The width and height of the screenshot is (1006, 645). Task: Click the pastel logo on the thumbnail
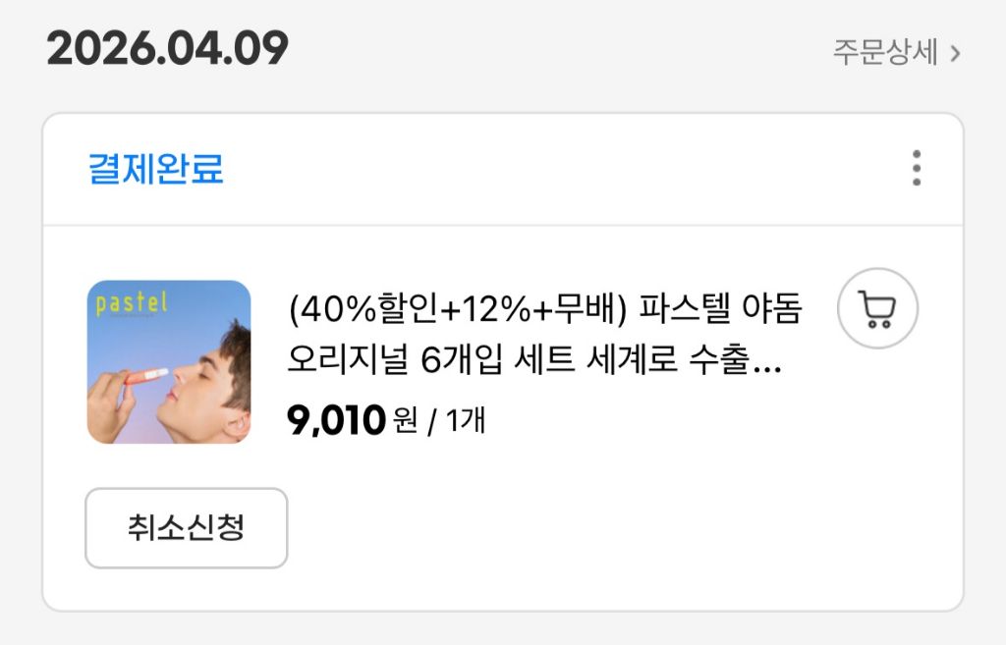133,303
